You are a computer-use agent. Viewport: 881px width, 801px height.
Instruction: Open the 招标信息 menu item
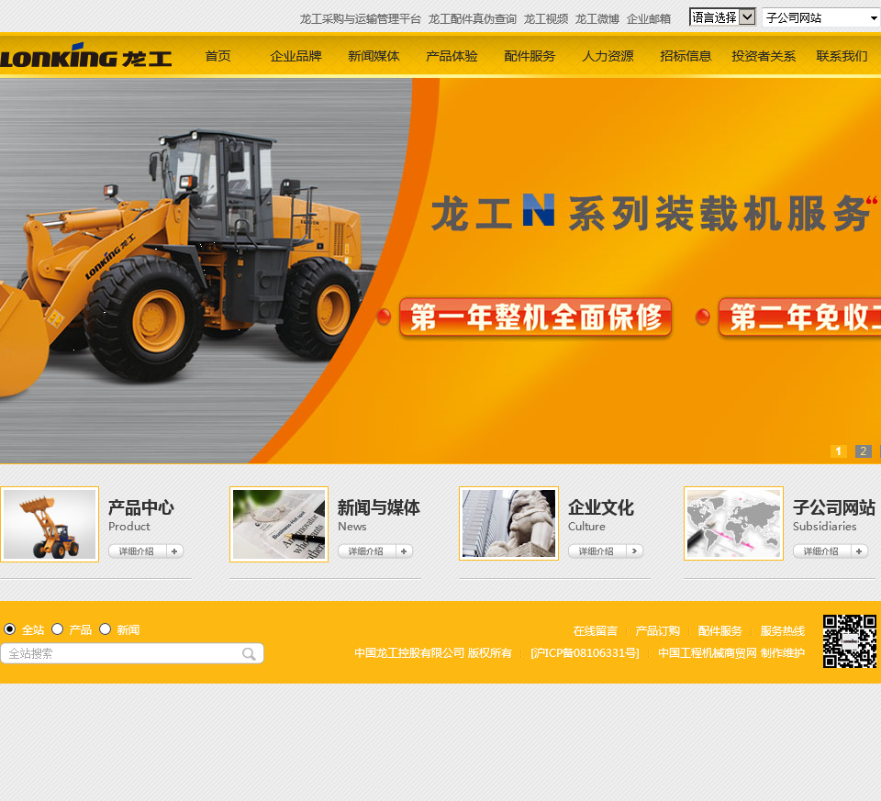(x=686, y=56)
